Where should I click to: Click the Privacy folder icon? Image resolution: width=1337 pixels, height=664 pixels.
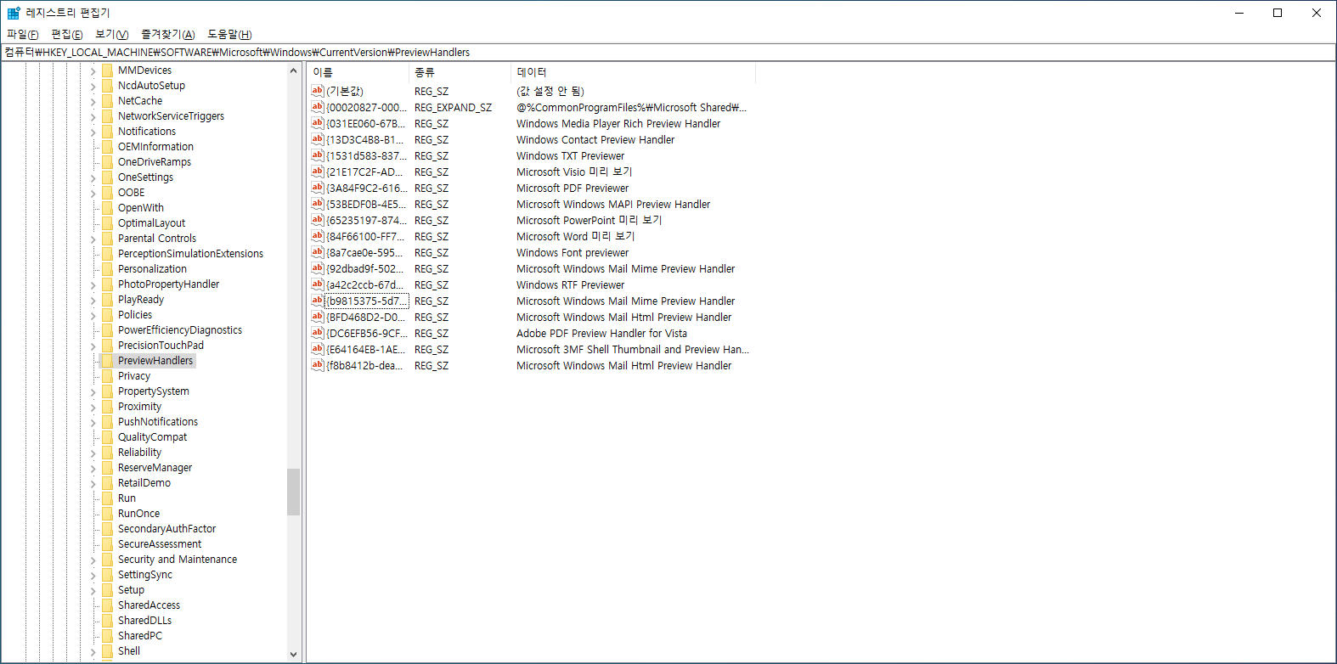pyautogui.click(x=107, y=376)
